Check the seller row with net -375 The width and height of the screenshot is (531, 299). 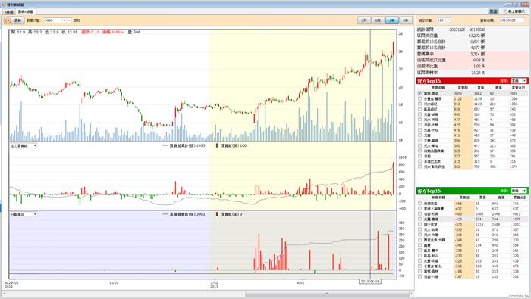[420, 224]
